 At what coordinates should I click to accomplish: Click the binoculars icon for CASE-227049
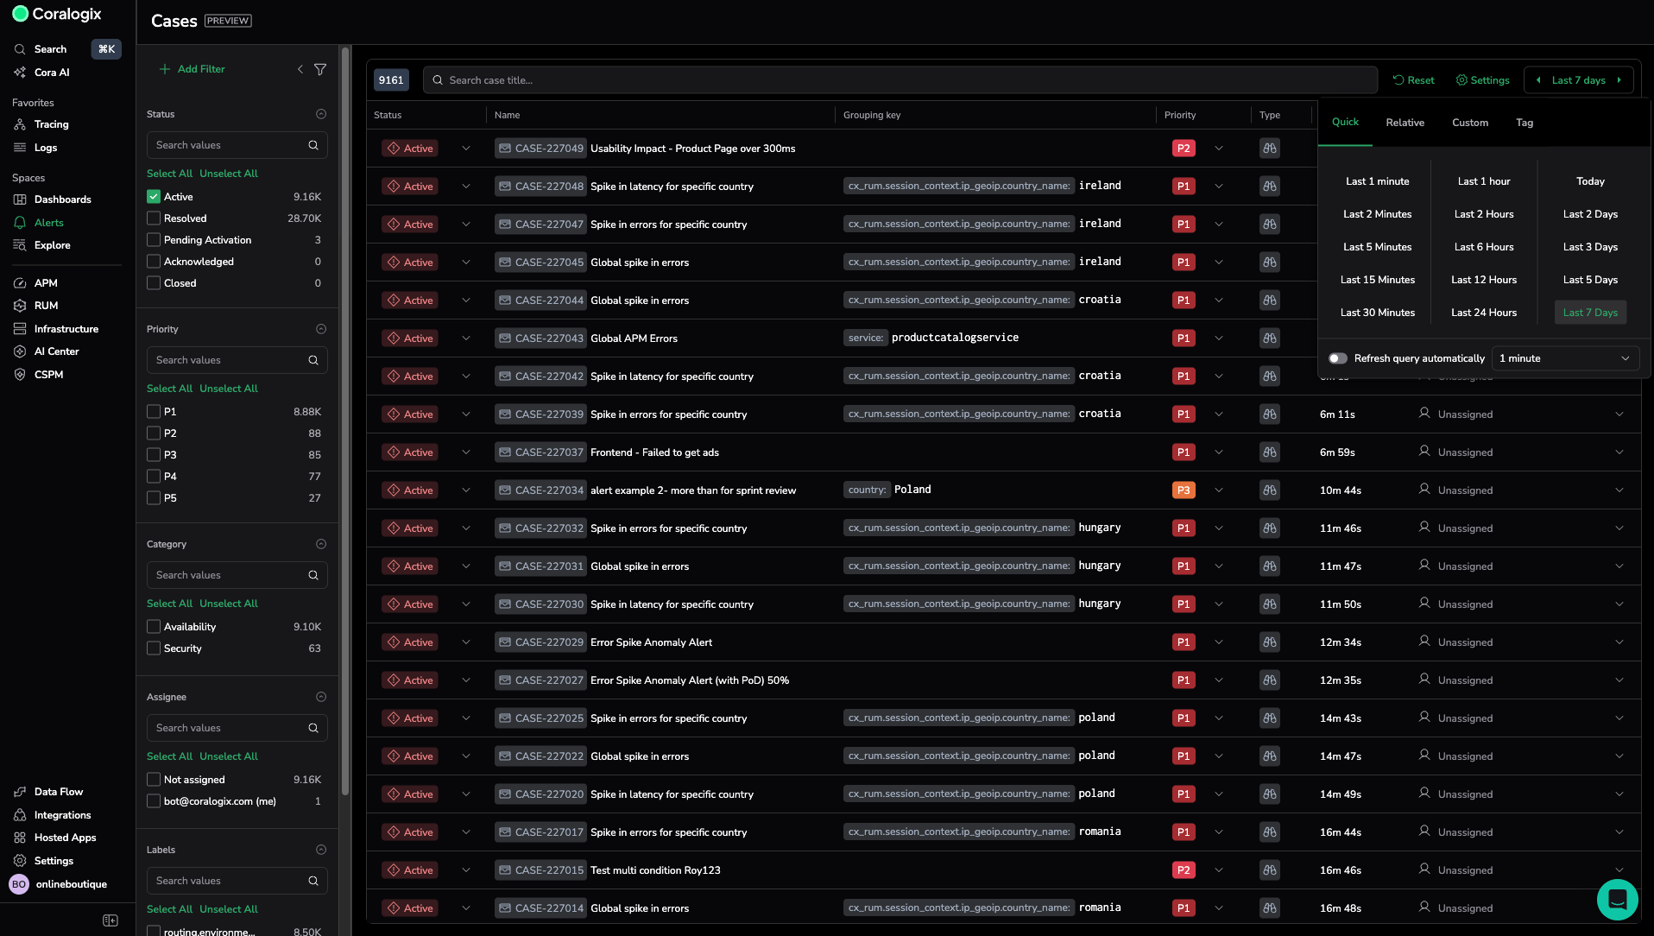(1269, 149)
